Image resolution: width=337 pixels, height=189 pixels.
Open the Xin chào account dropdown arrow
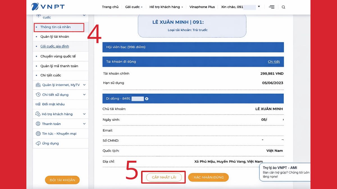point(259,6)
